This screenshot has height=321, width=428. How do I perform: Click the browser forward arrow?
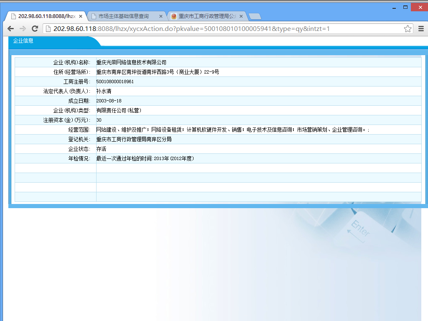tap(23, 29)
